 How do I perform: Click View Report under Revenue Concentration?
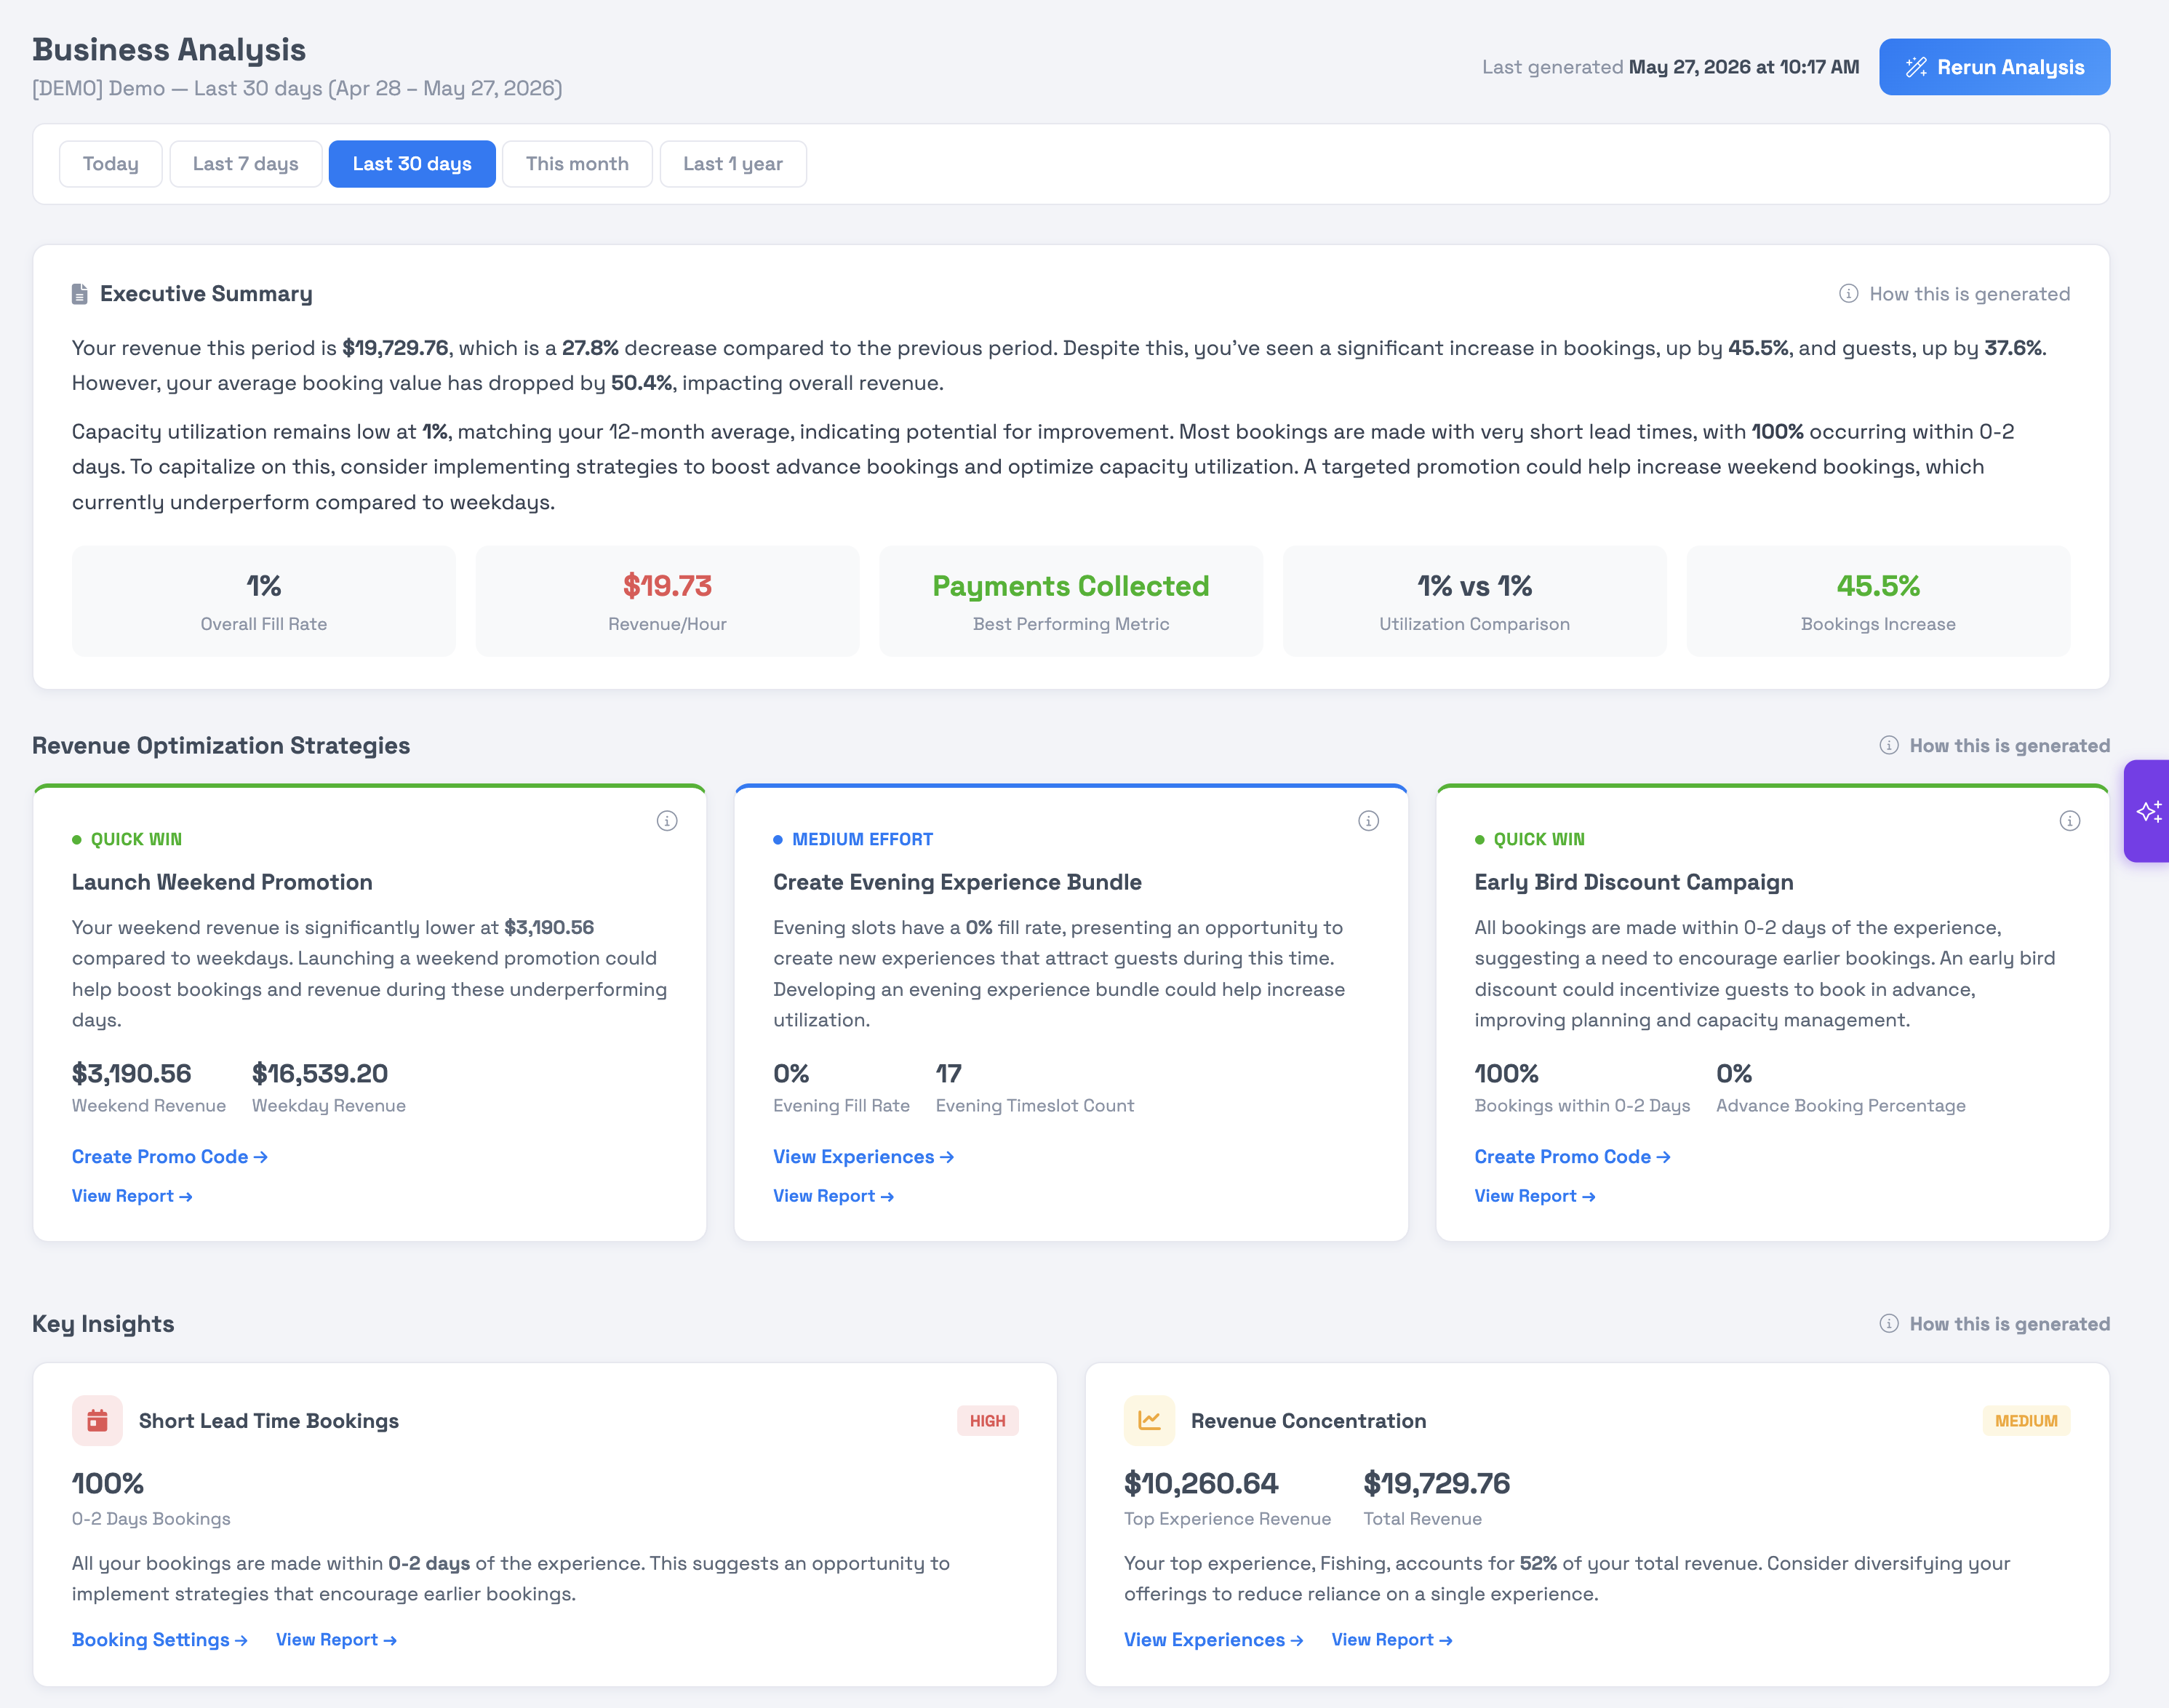tap(1392, 1640)
